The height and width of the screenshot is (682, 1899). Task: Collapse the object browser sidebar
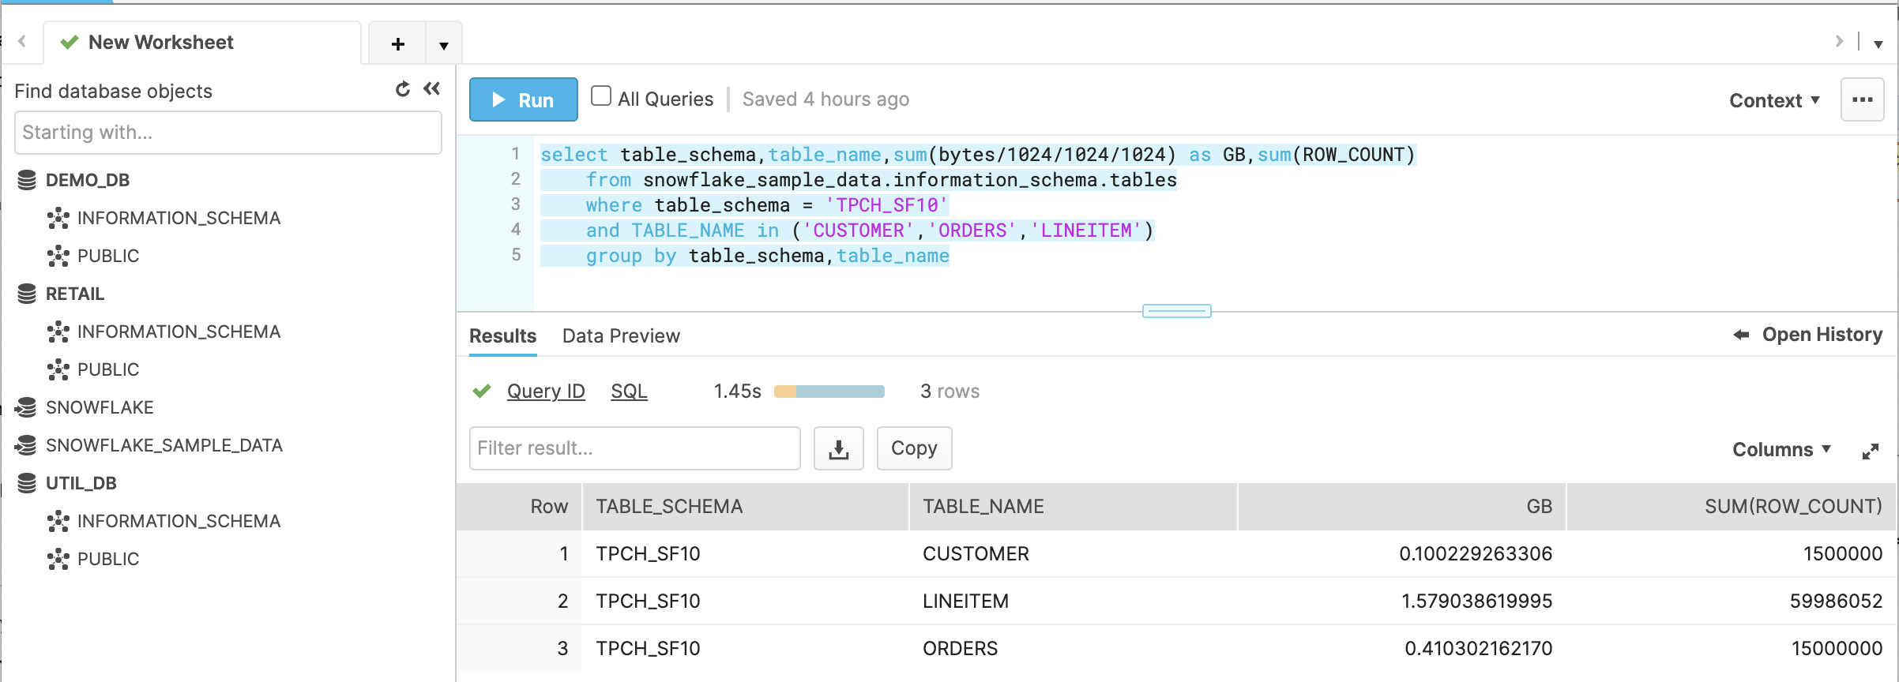[x=431, y=89]
